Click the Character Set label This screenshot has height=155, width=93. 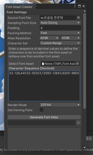pyautogui.click(x=18, y=43)
